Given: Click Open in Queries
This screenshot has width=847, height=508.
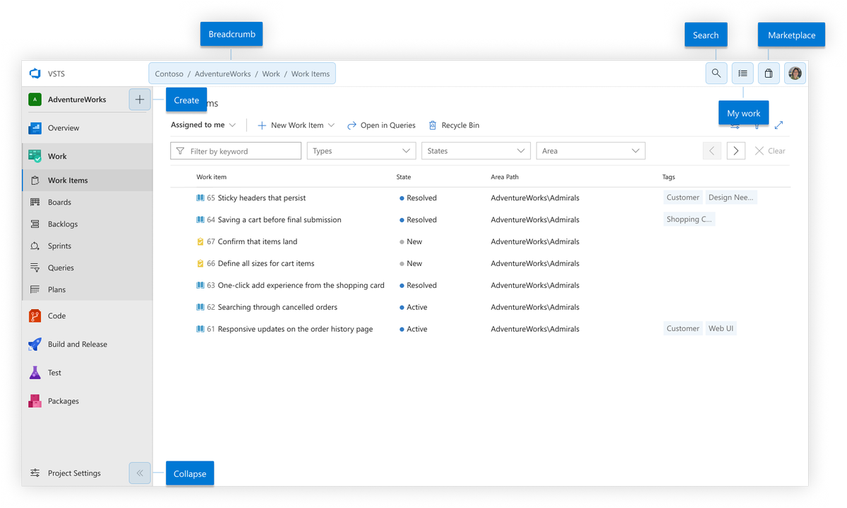Looking at the screenshot, I should point(381,125).
